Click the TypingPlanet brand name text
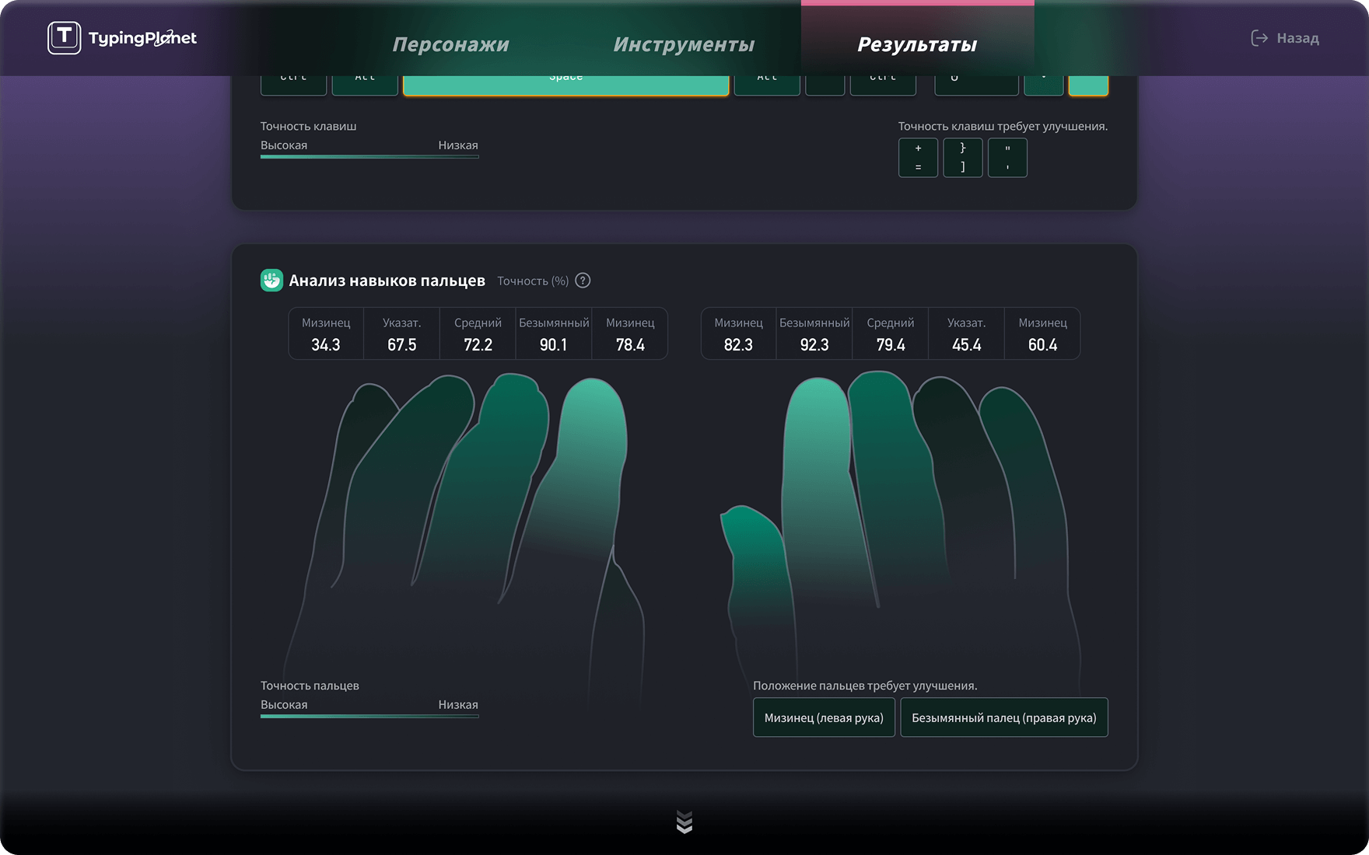 click(x=142, y=38)
